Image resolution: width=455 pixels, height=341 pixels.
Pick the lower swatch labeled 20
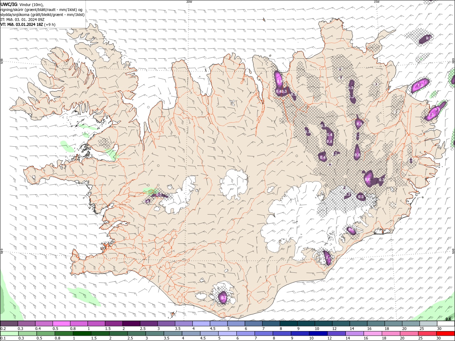409,334
